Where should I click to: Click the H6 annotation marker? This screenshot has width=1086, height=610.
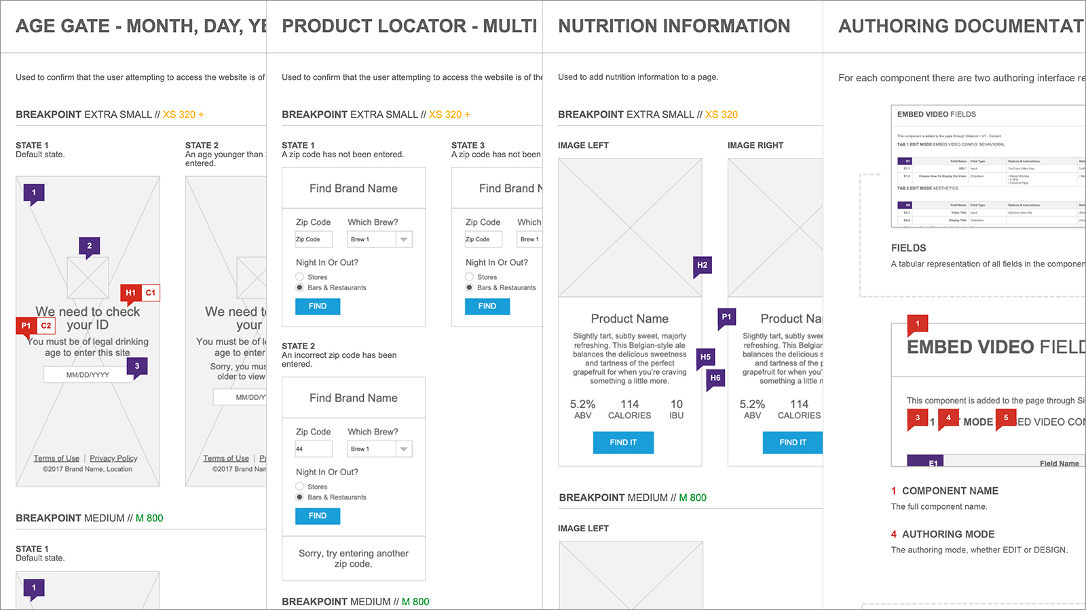(x=715, y=378)
